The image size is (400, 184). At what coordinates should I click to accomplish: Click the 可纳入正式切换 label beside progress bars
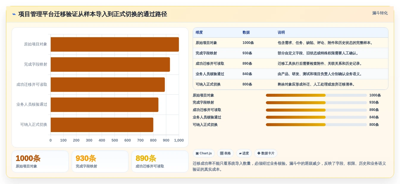coord(205,125)
